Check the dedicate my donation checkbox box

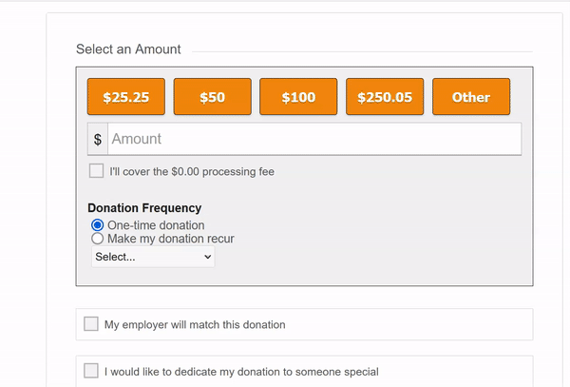(91, 371)
